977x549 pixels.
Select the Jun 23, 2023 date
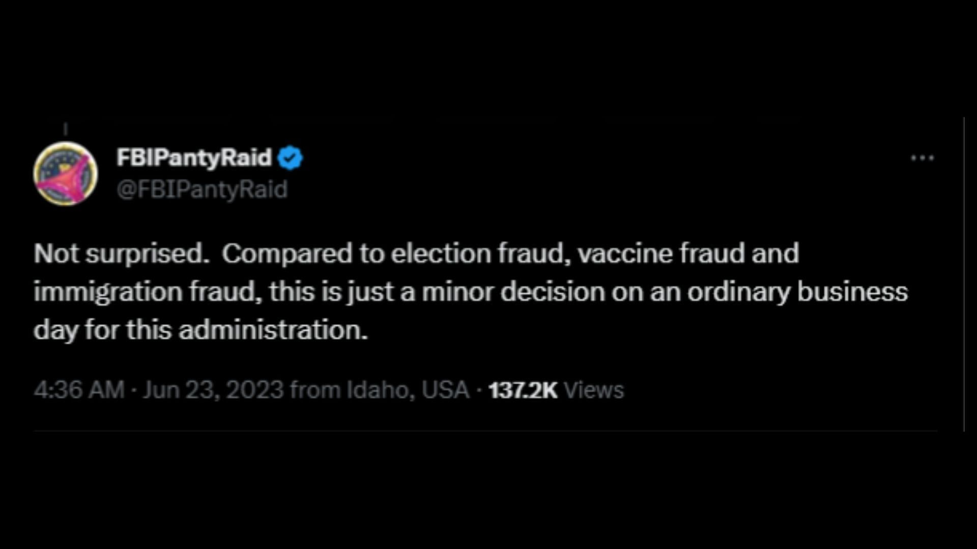click(x=213, y=390)
